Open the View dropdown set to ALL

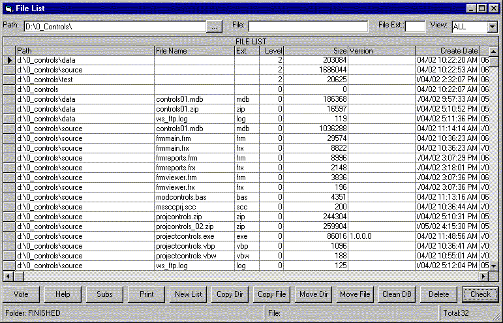[x=491, y=27]
